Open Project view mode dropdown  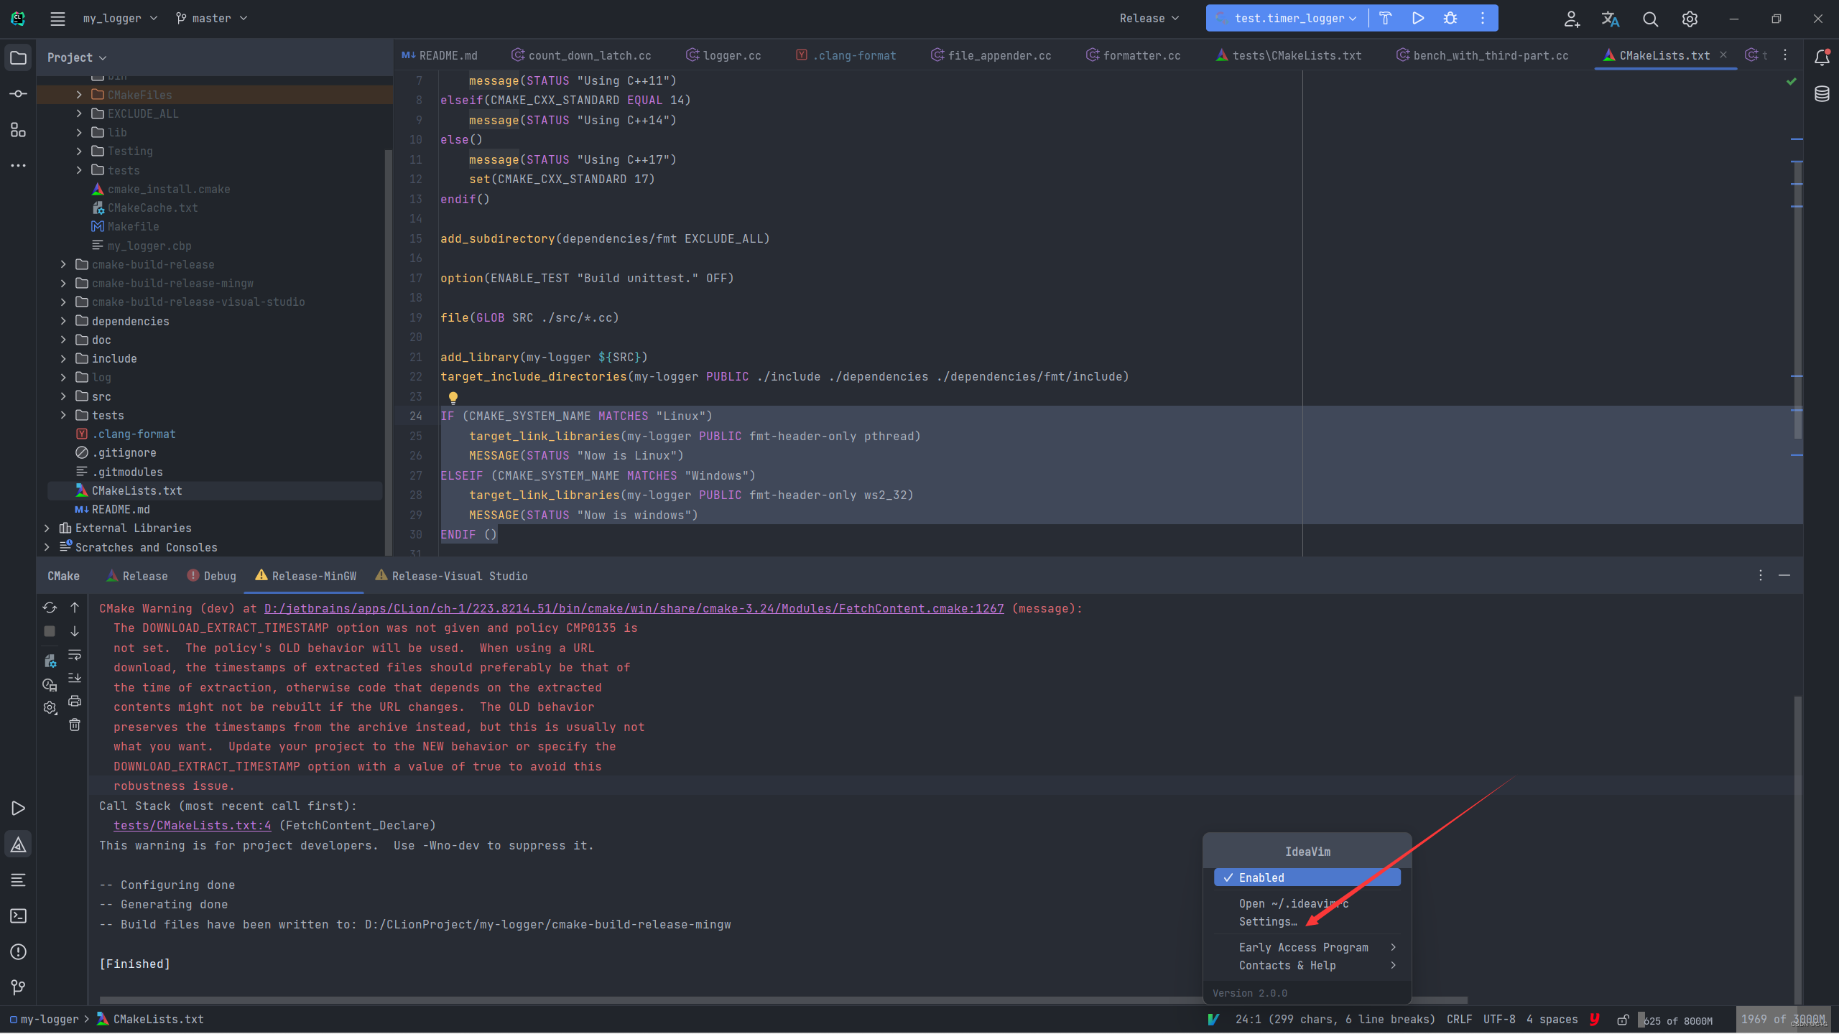point(77,57)
